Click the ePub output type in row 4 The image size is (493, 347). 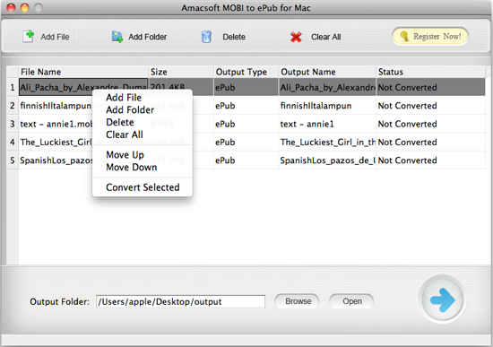coord(246,143)
